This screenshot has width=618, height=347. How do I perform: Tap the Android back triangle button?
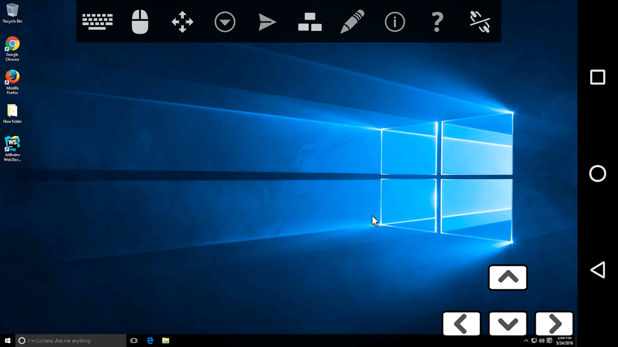point(598,270)
